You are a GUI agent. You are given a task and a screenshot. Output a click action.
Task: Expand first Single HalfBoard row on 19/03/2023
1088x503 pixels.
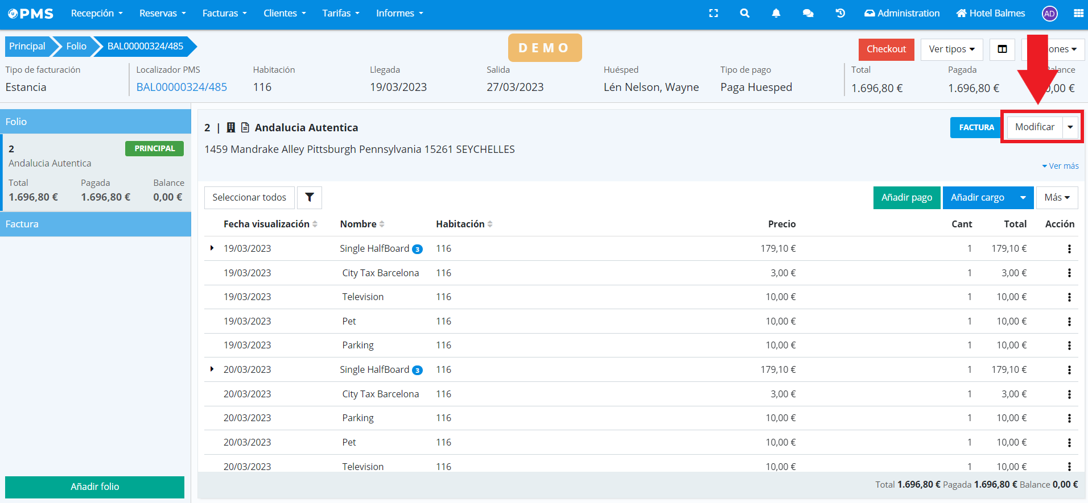[212, 248]
